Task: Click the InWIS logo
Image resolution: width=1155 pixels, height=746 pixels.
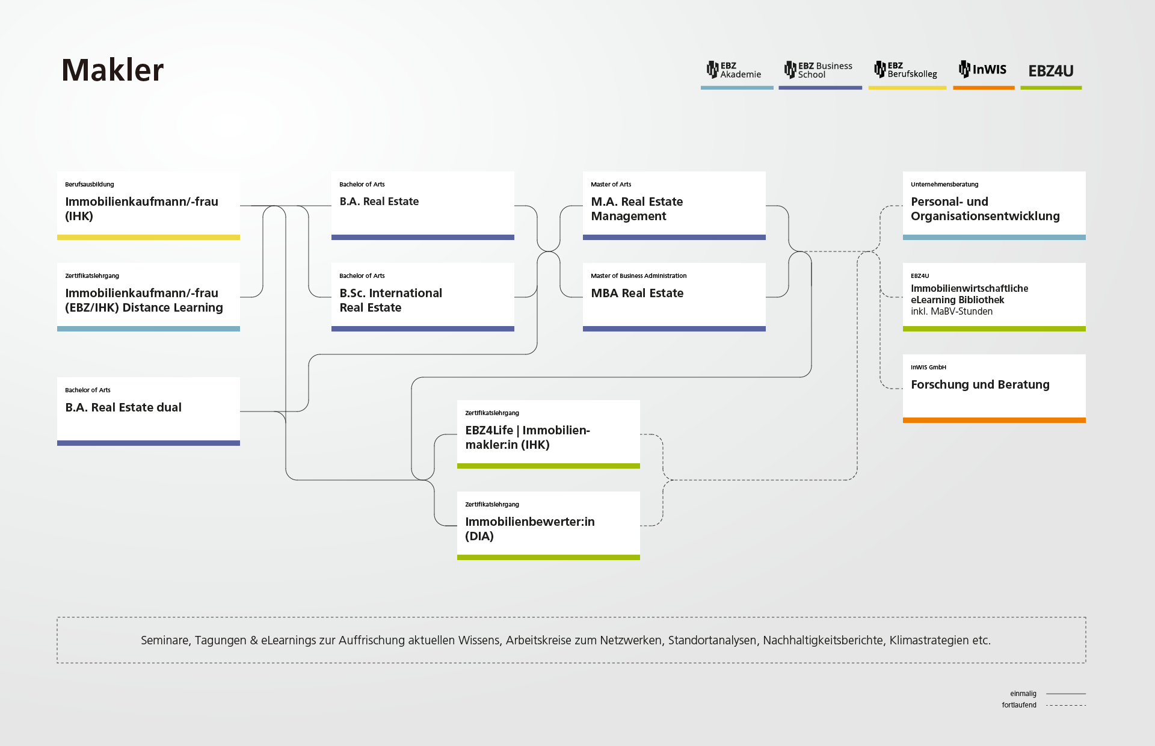Action: pos(983,69)
